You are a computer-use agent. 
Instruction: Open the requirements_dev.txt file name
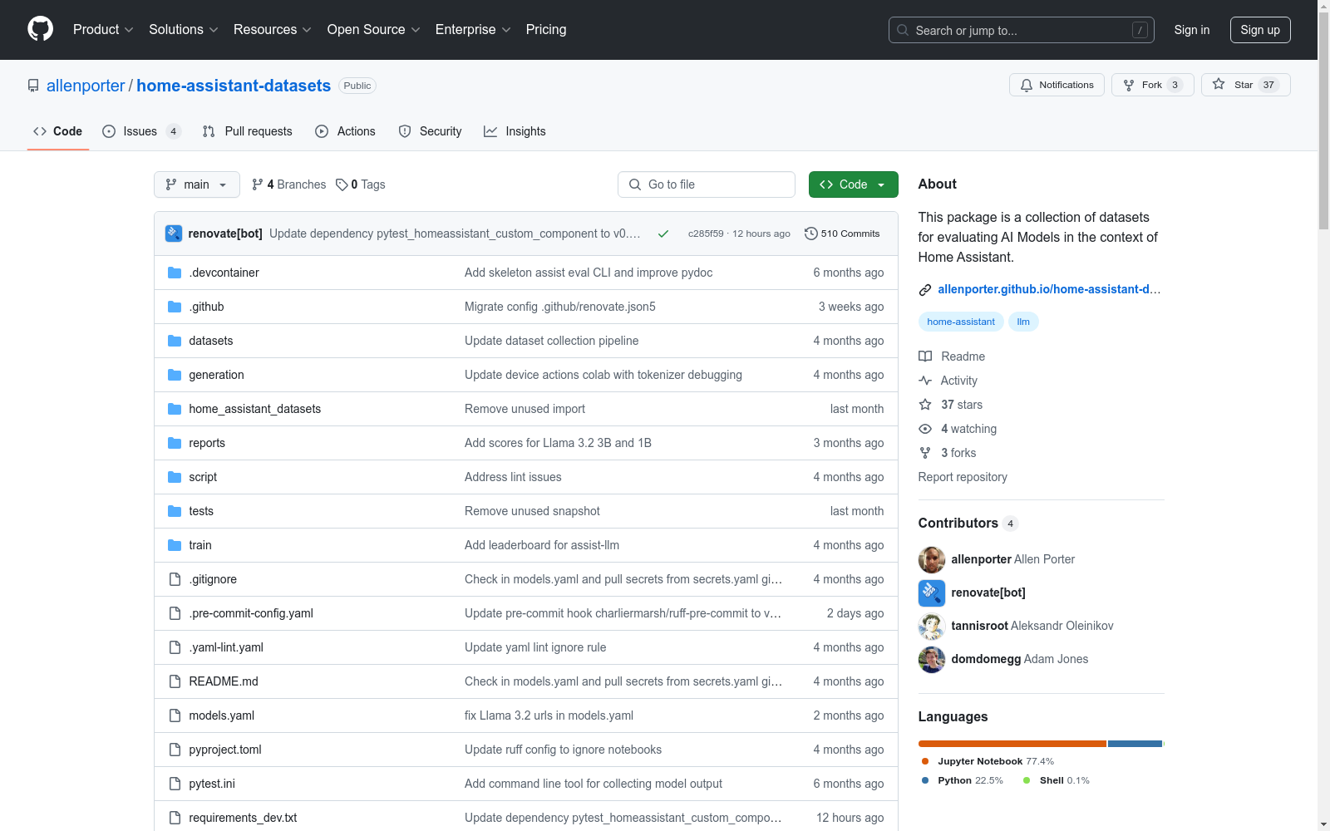click(243, 818)
